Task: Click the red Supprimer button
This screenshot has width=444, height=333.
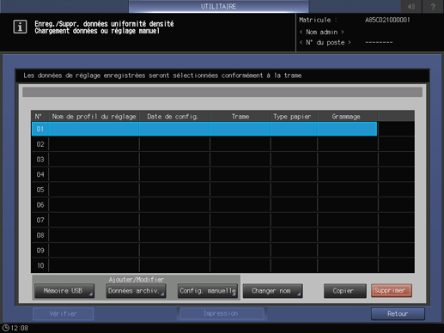Action: click(392, 291)
